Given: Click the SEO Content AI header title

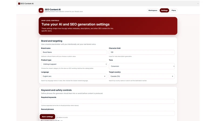Looking at the screenshot, I should pyautogui.click(x=53, y=9).
